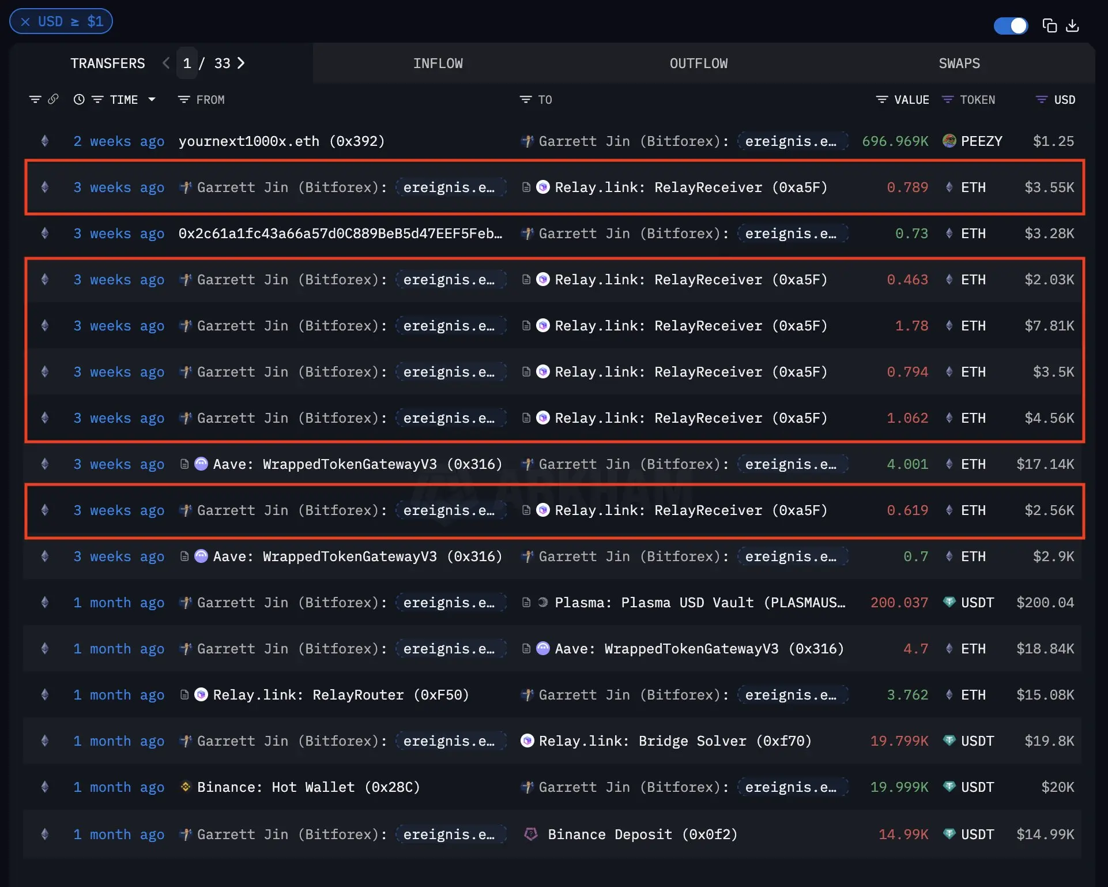1108x887 pixels.
Task: Click the Binance Deposit entity icon
Action: [x=530, y=834]
